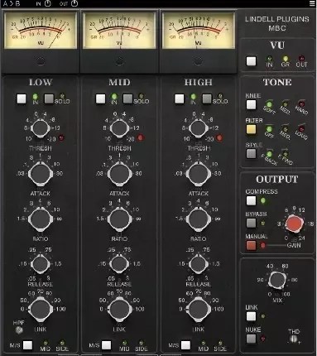This screenshot has width=317, height=356.
Task: Toggle the HIGH band M/S button
Action: click(x=185, y=345)
